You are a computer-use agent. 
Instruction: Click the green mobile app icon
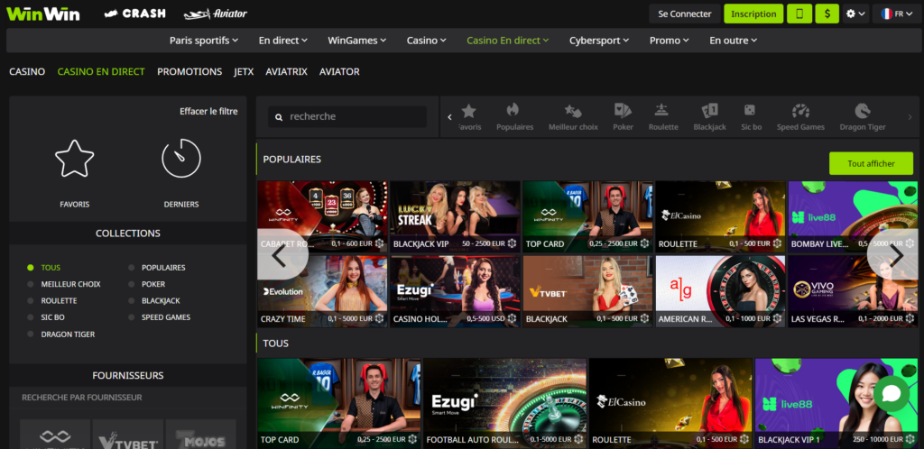pos(799,14)
